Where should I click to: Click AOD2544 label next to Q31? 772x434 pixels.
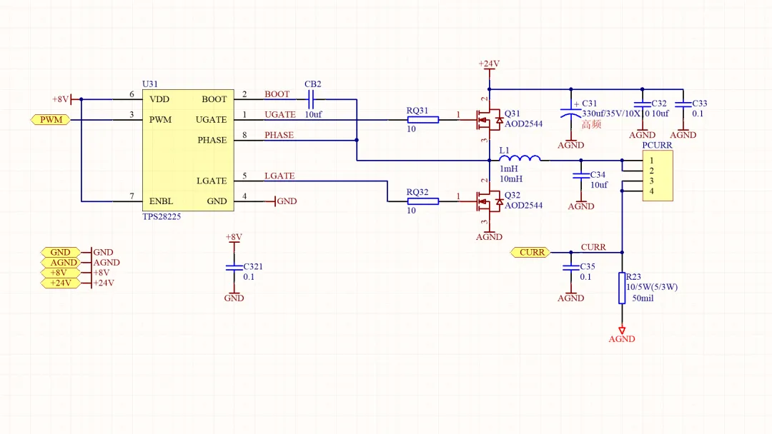coord(523,124)
